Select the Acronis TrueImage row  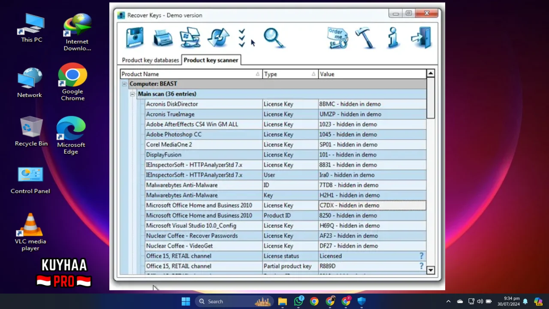pos(285,114)
